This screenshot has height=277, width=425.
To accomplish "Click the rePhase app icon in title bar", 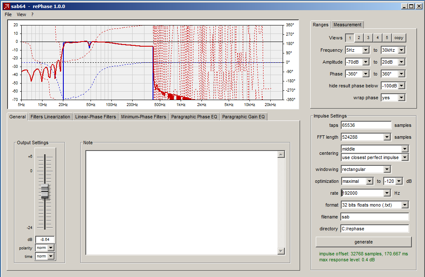I will point(6,6).
